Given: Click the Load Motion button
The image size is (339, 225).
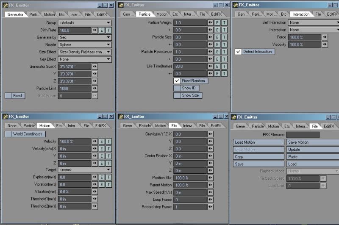Looking at the screenshot, I should [258, 142].
